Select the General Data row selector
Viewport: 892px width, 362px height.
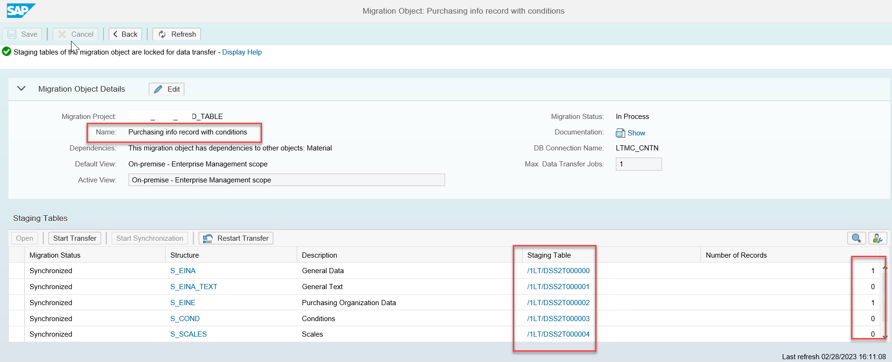pos(16,271)
